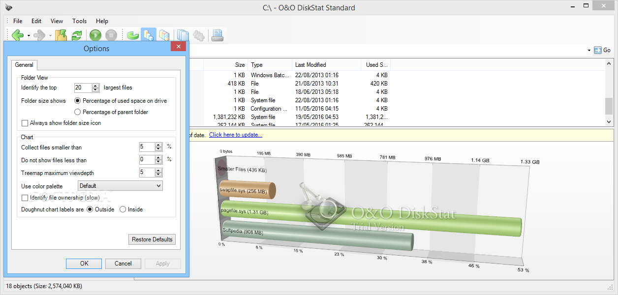The width and height of the screenshot is (618, 295).
Task: Close the Options dialog with the red X
Action: [x=178, y=47]
